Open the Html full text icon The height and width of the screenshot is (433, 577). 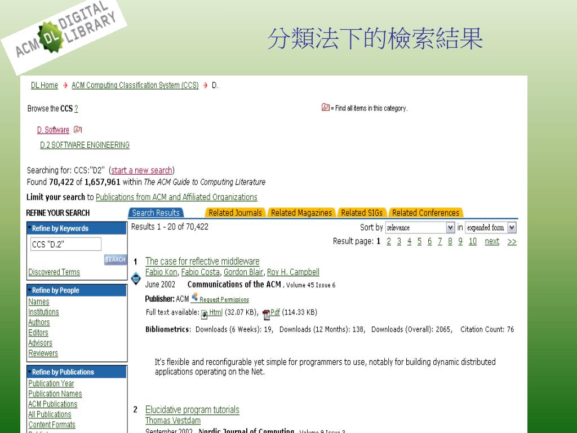[x=204, y=314]
